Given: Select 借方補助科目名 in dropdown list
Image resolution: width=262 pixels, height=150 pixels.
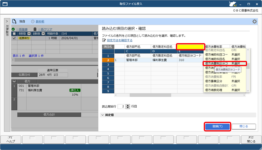Looking at the screenshot, I should coord(224,59).
